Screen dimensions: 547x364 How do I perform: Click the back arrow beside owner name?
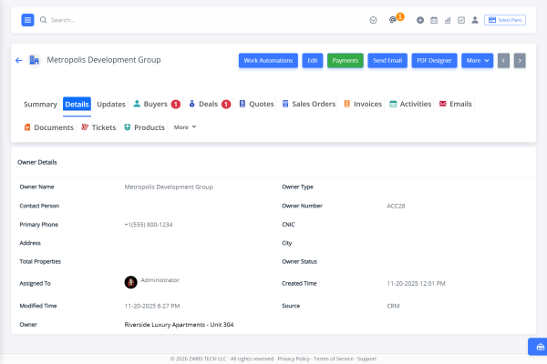(x=19, y=60)
